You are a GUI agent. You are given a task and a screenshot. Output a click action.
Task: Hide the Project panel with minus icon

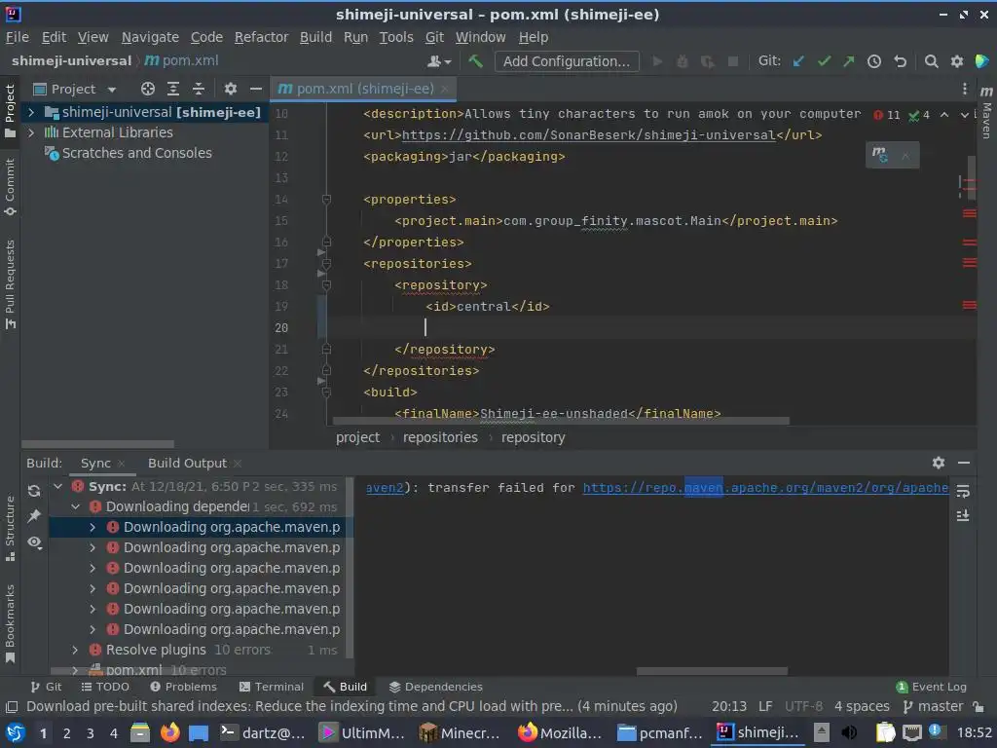pyautogui.click(x=256, y=89)
